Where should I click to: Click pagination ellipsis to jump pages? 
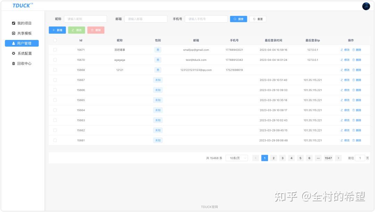318,158
